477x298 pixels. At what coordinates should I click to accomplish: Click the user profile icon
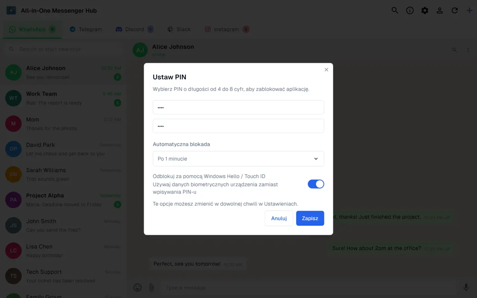(x=440, y=10)
